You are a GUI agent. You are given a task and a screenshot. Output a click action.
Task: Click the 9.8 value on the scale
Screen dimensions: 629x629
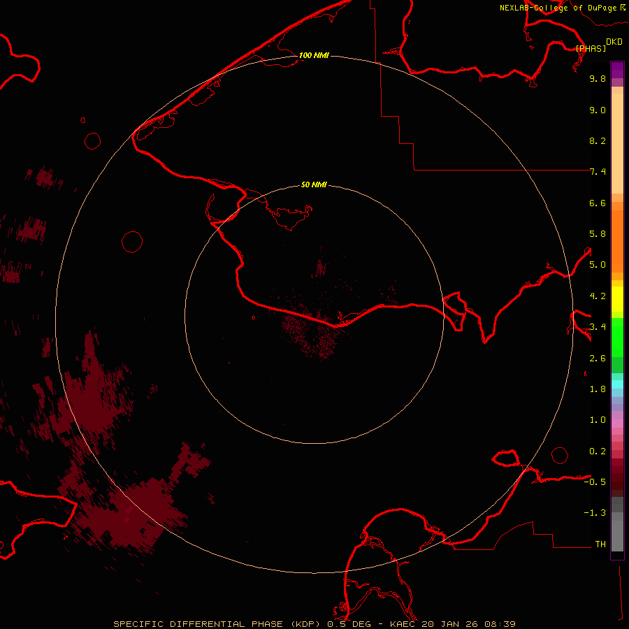tap(598, 79)
